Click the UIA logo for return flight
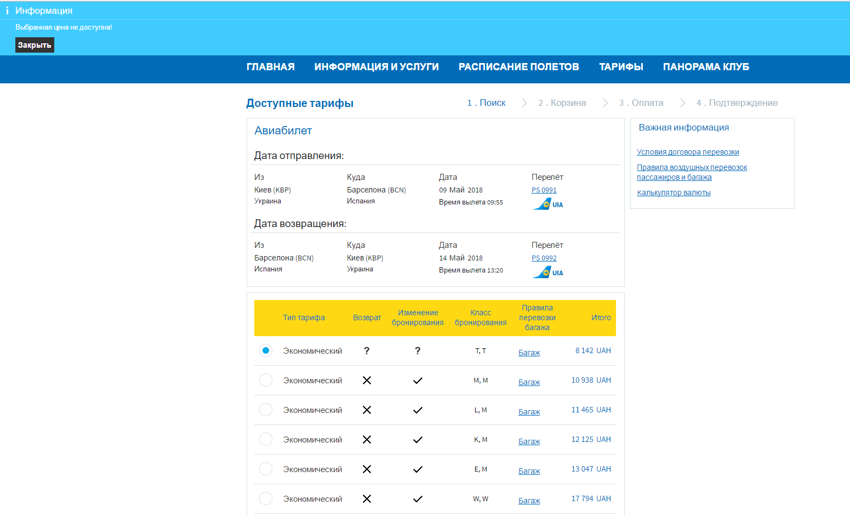Image resolution: width=850 pixels, height=516 pixels. [547, 273]
